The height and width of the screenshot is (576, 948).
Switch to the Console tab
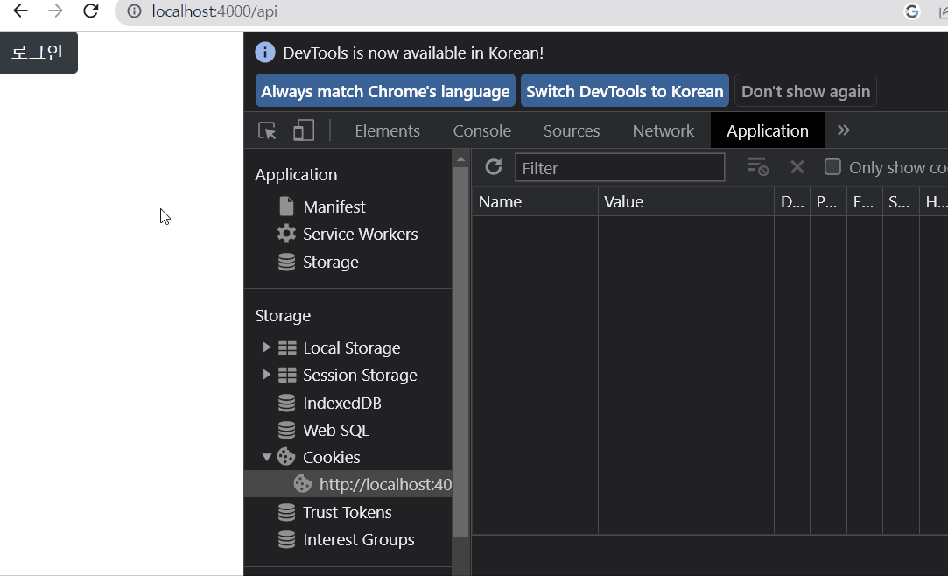pyautogui.click(x=481, y=130)
